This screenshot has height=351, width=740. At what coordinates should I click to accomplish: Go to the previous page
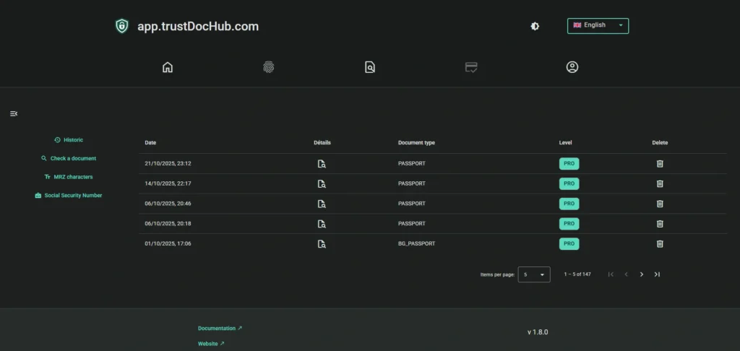(x=627, y=274)
